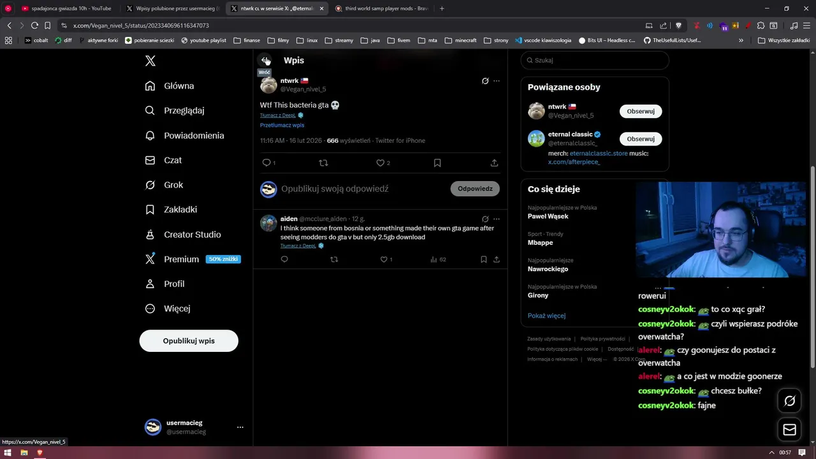Click the Brave Shields lion icon

[x=678, y=25]
